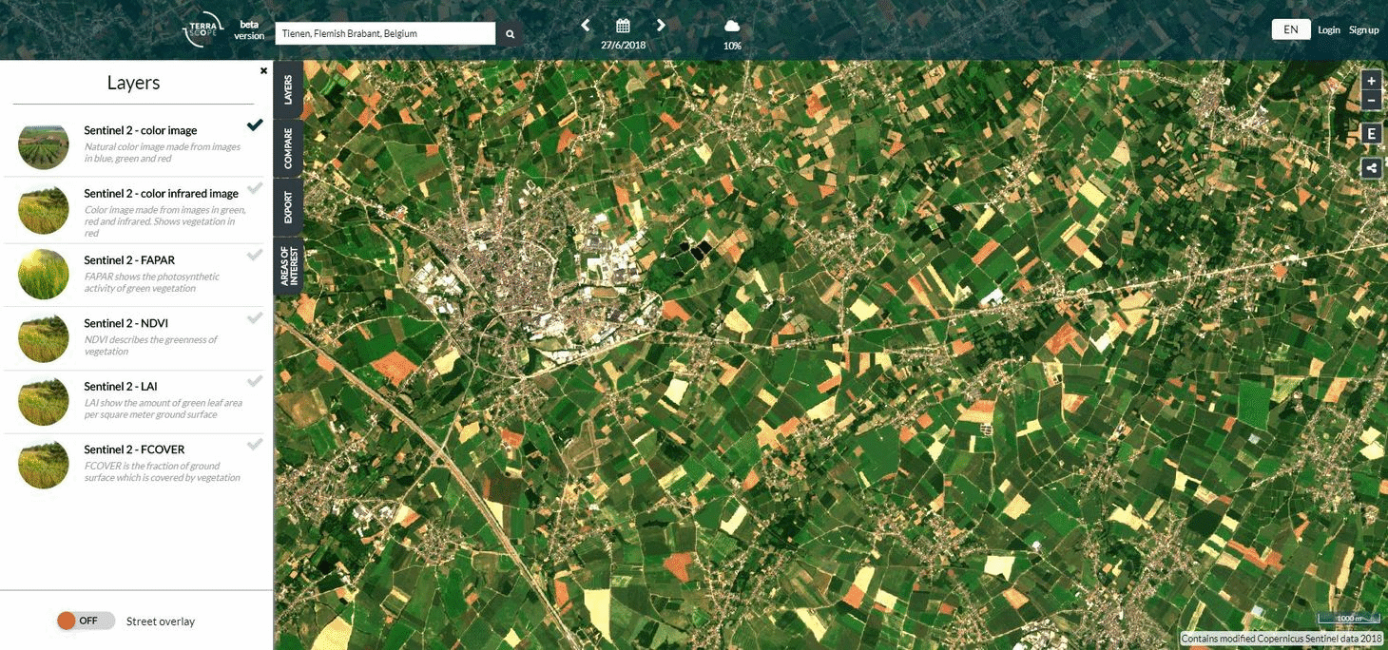Select the Sentinel 2 - LAI layer
Image resolution: width=1388 pixels, height=650 pixels.
pos(255,380)
